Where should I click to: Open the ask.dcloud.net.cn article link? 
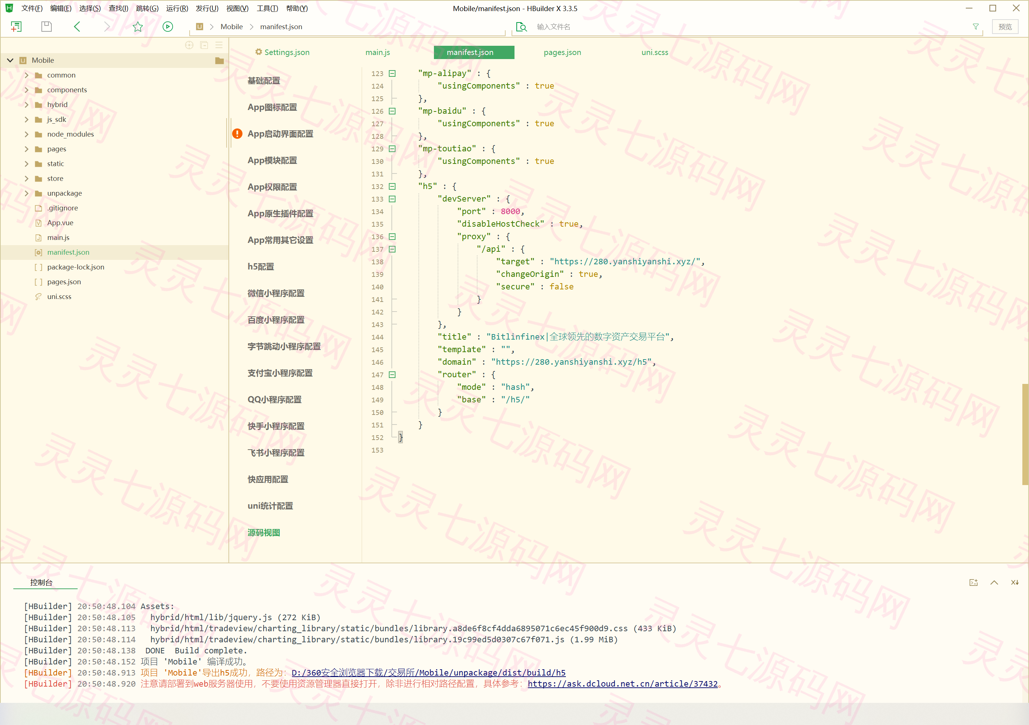(622, 684)
